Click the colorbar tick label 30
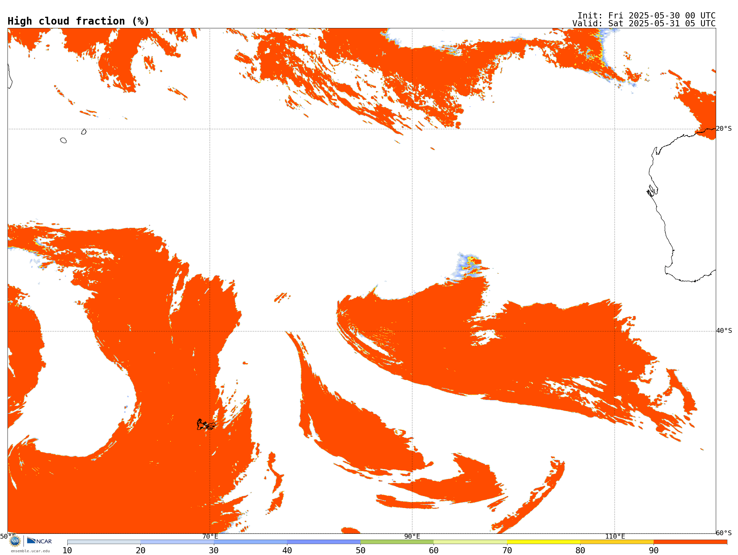This screenshot has height=555, width=738. point(214,550)
